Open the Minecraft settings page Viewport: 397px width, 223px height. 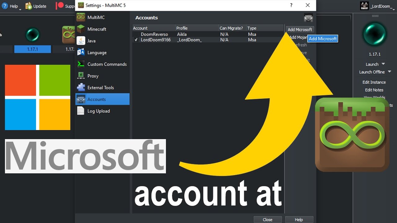coord(102,29)
